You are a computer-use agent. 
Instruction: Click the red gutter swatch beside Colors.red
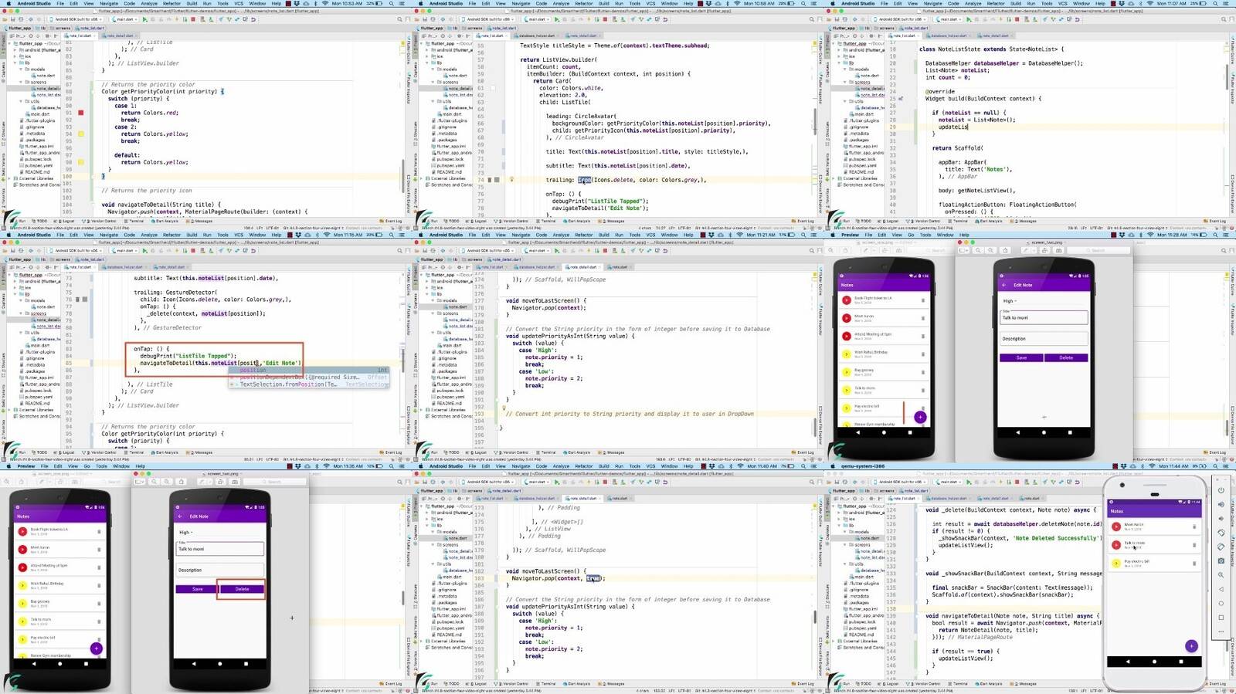coord(80,113)
